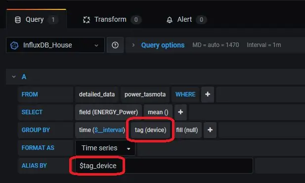Switch to the Alert tab

pos(186,20)
